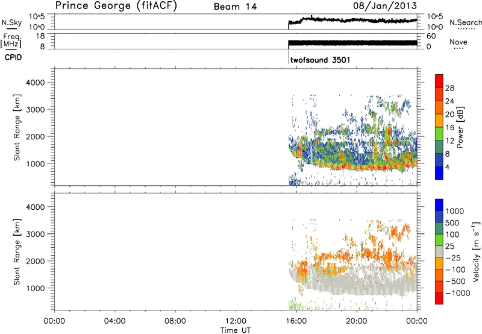Select the '28' power scale label

click(x=449, y=88)
